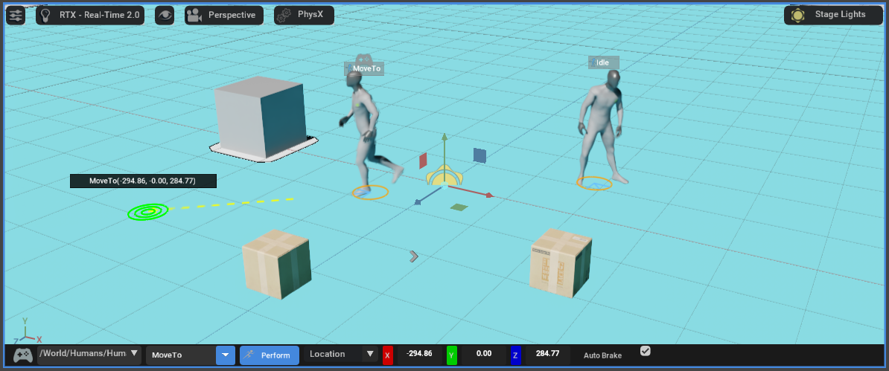Click the gamepad icon in bottom bar
The width and height of the screenshot is (889, 371).
(x=22, y=355)
